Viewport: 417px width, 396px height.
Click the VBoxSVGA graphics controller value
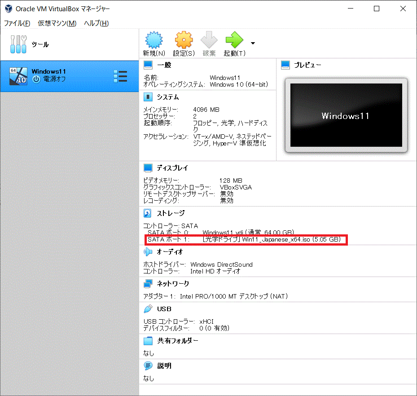tap(236, 187)
